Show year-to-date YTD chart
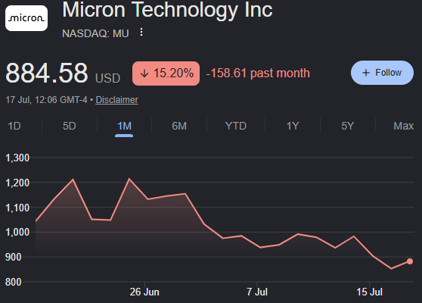The height and width of the screenshot is (303, 422). tap(236, 126)
